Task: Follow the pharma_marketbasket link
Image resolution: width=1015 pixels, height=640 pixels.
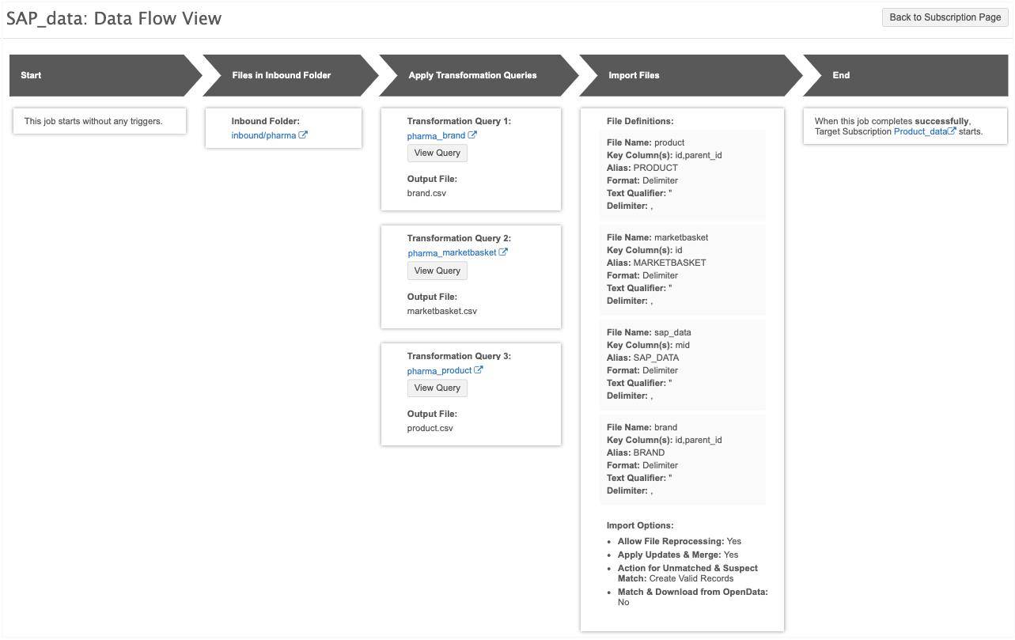Action: click(452, 253)
